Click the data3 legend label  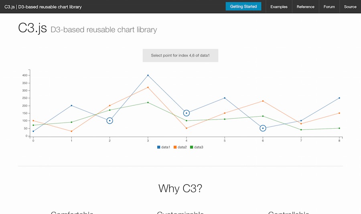[199, 147]
